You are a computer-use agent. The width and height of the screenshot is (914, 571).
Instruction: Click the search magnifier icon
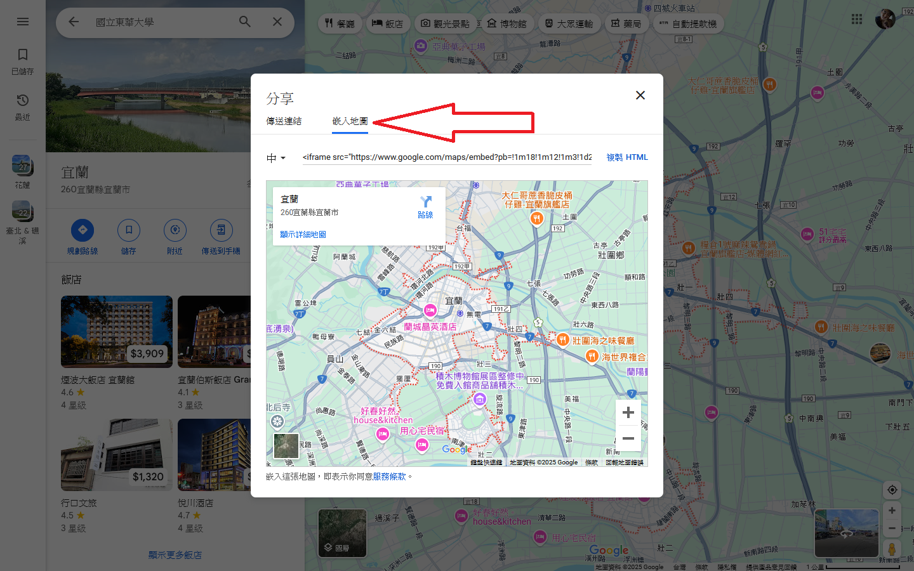point(245,22)
